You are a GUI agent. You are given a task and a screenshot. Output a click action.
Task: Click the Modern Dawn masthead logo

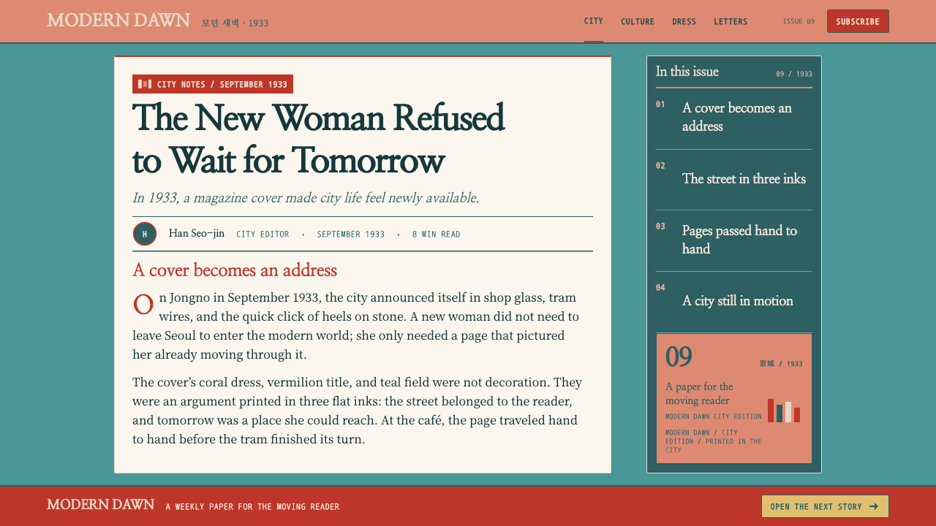click(118, 20)
